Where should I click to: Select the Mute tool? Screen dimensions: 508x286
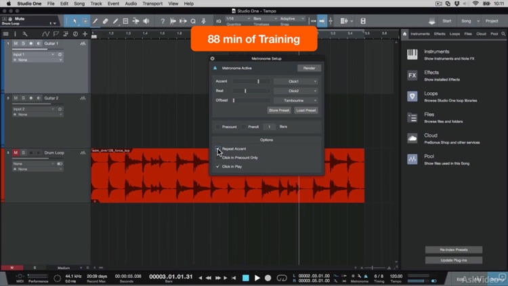coord(126,21)
